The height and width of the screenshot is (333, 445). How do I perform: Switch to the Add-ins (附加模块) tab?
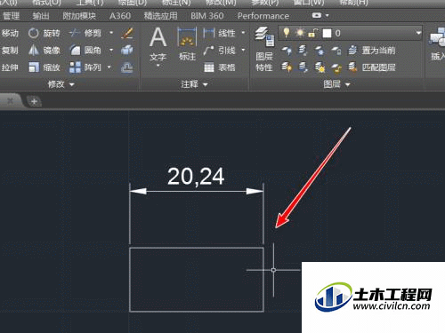pyautogui.click(x=79, y=16)
